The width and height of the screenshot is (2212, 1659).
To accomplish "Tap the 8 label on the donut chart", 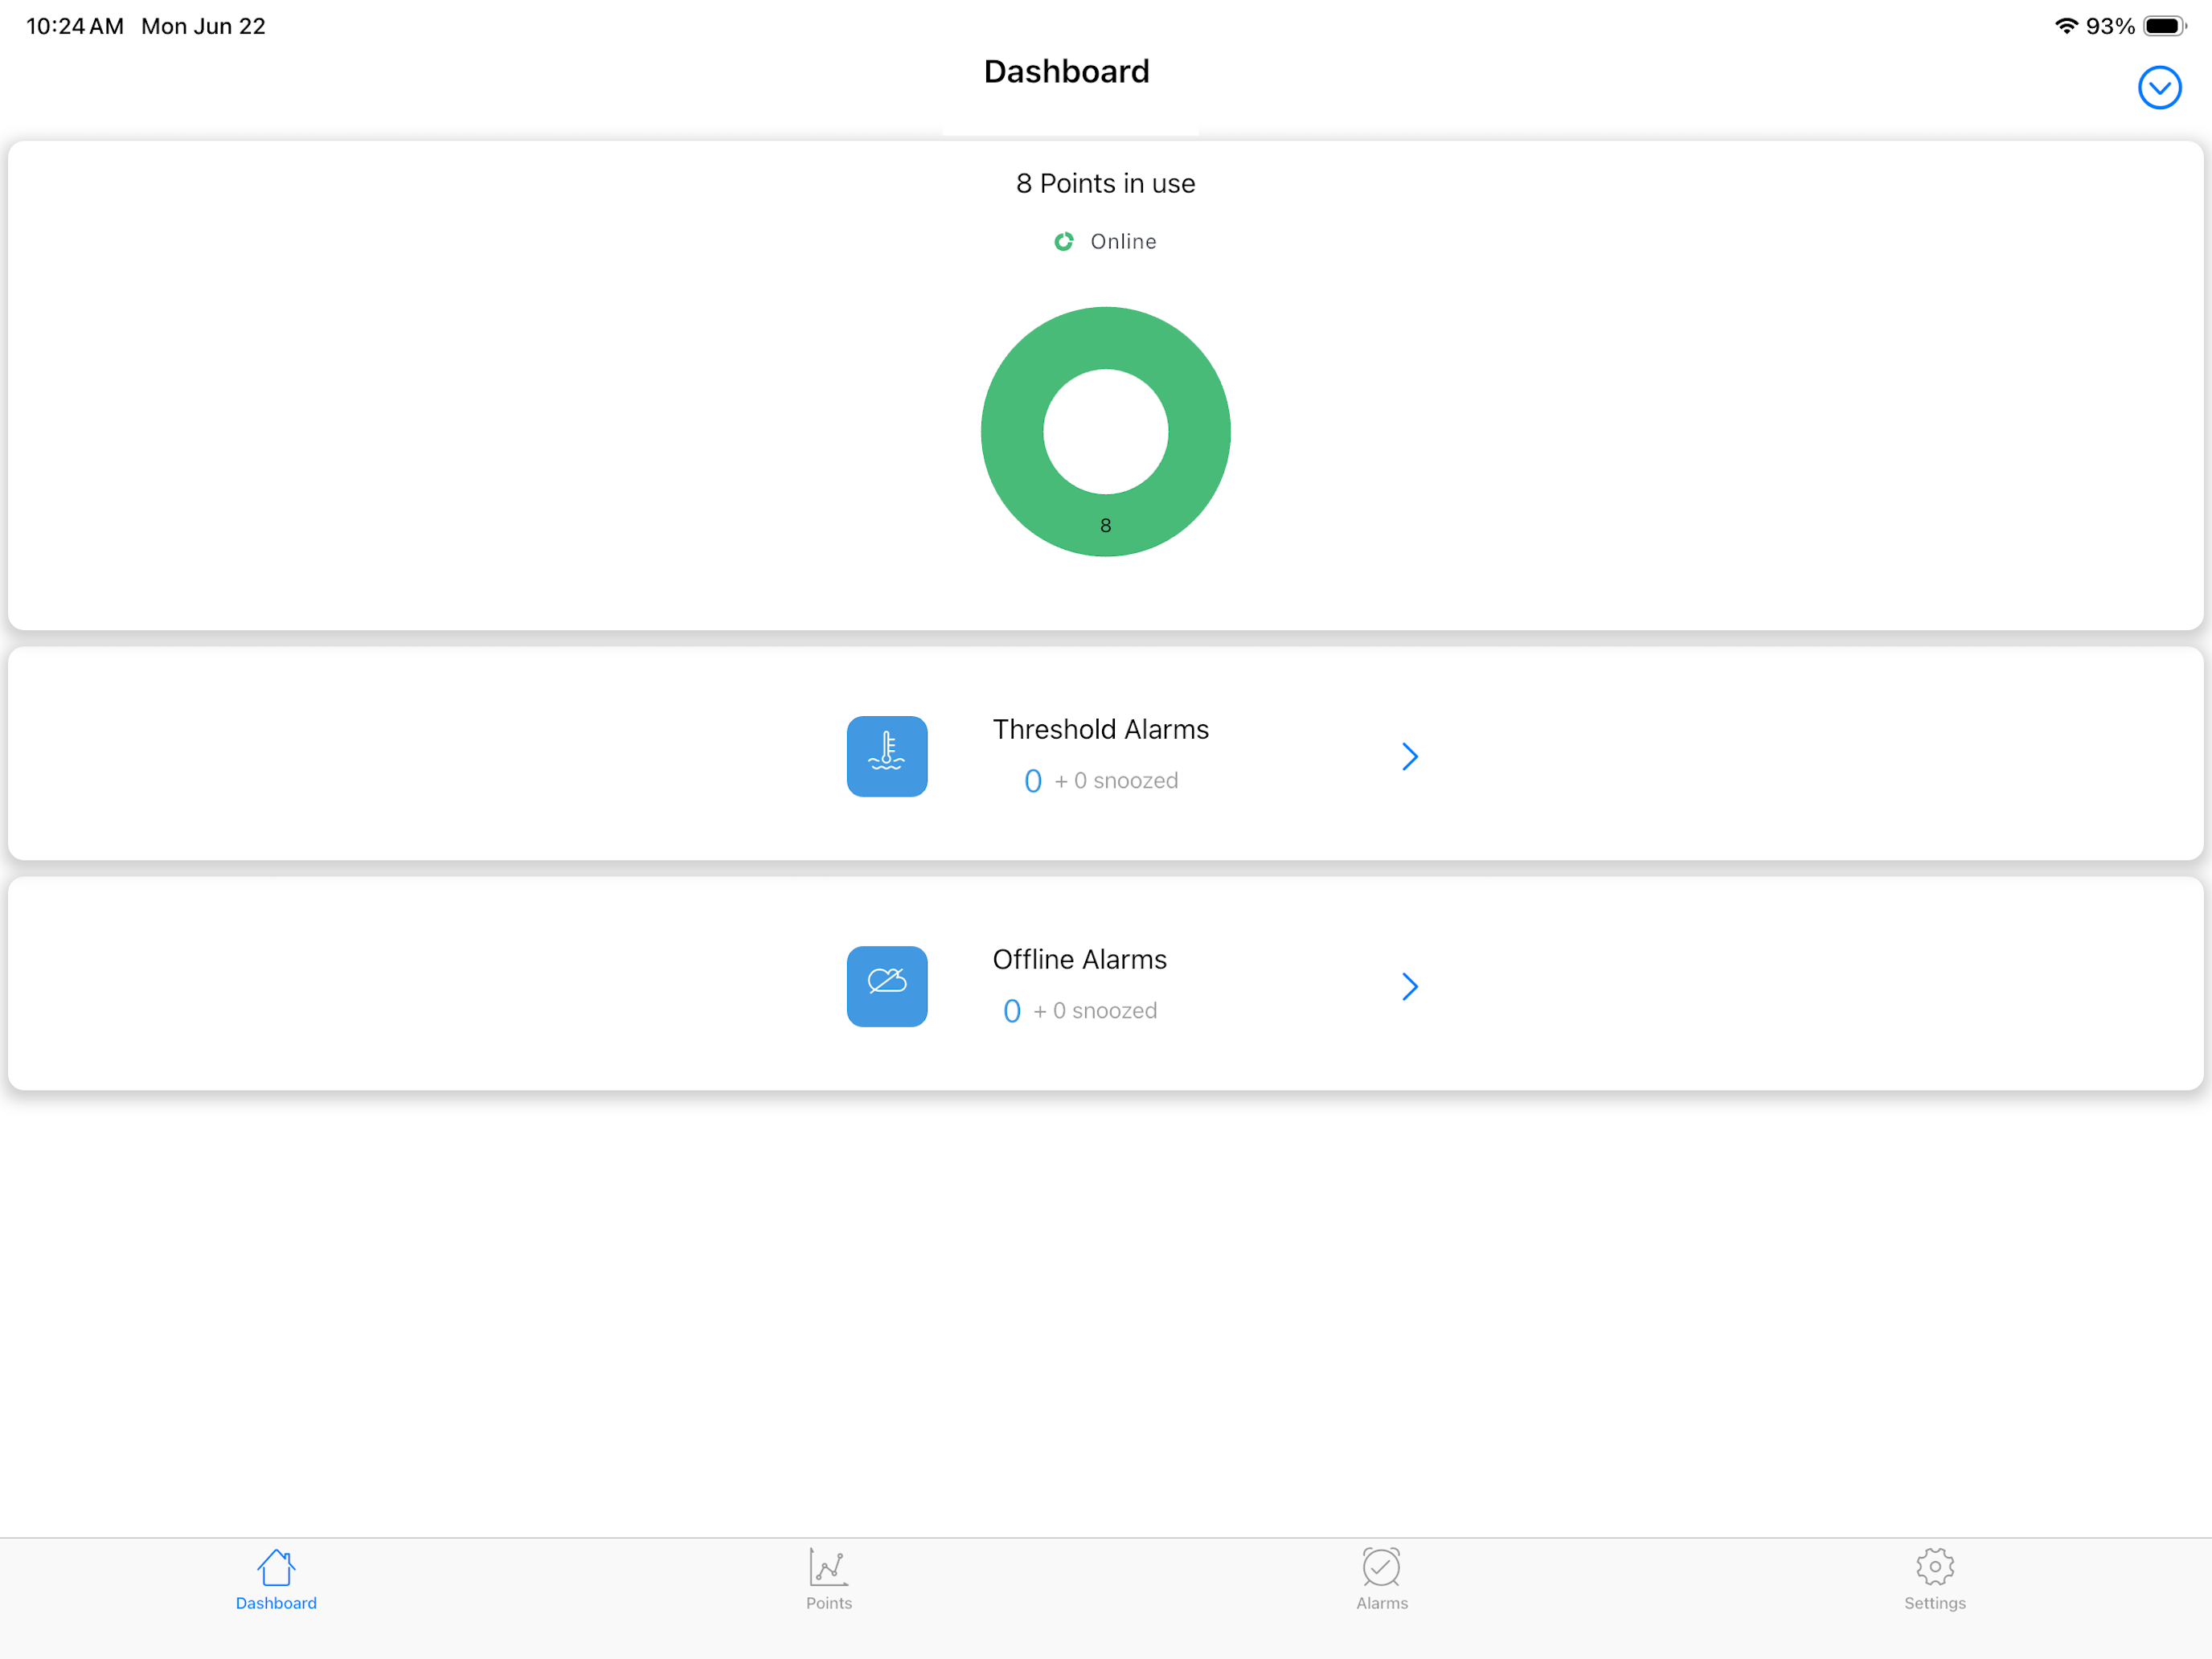I will (1105, 525).
